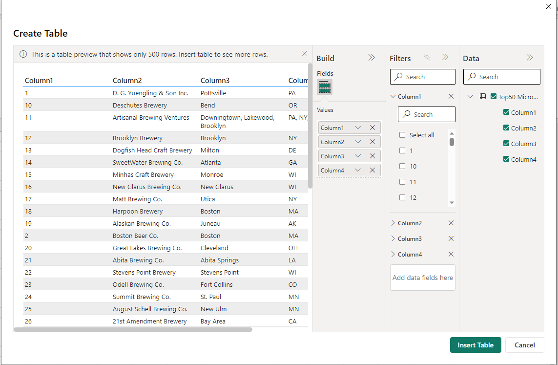The width and height of the screenshot is (558, 365).
Task: Remove Column1 from Values
Action: click(x=372, y=128)
